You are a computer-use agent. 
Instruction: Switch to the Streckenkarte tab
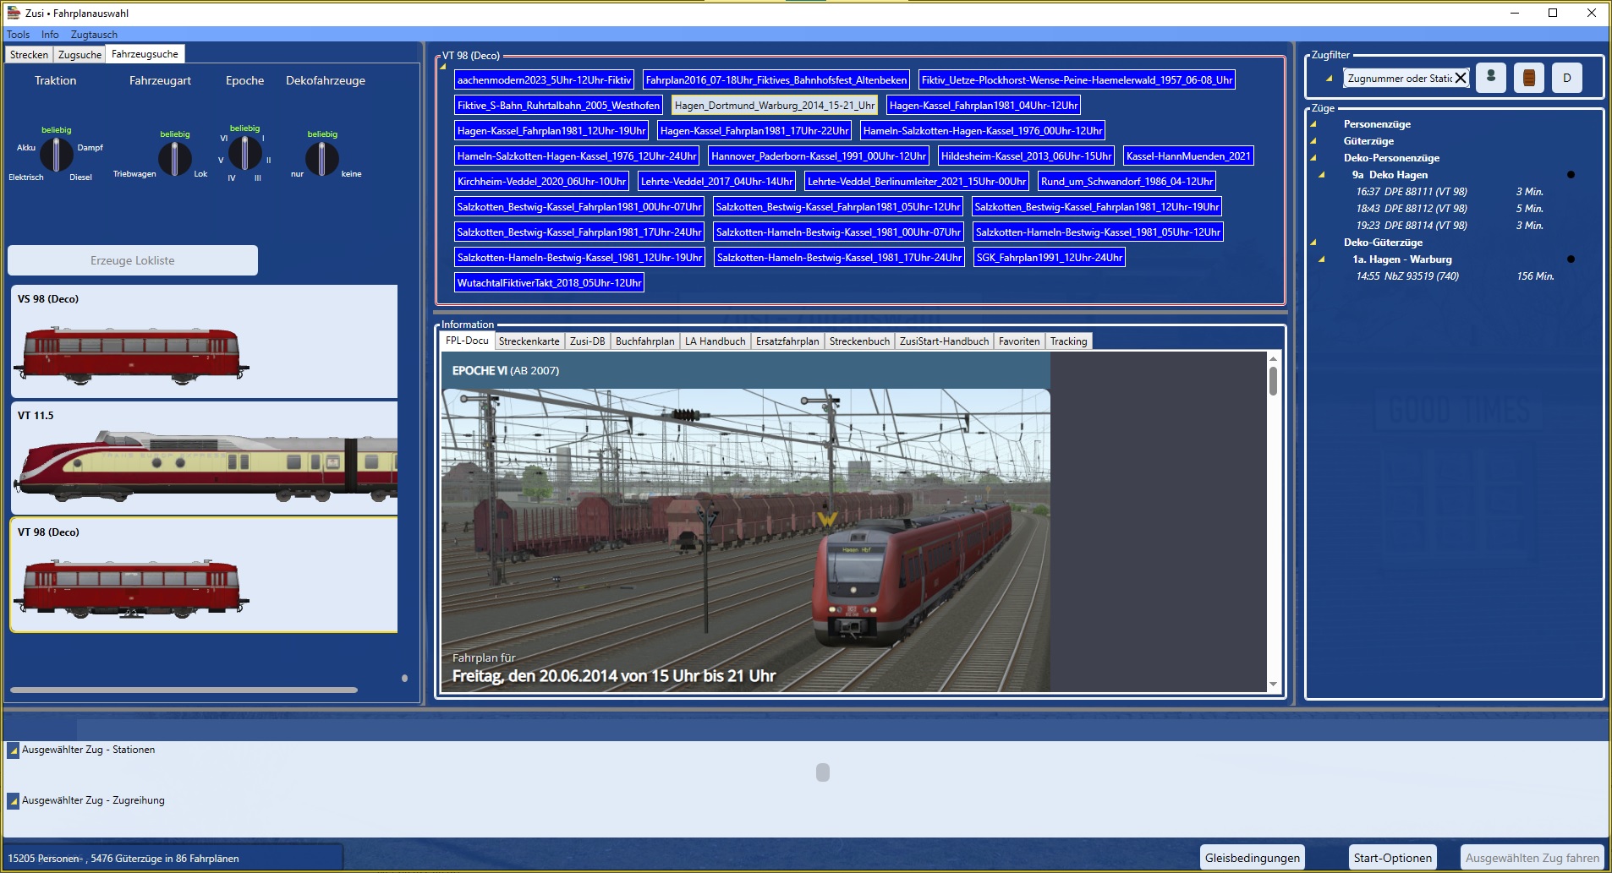click(x=529, y=341)
